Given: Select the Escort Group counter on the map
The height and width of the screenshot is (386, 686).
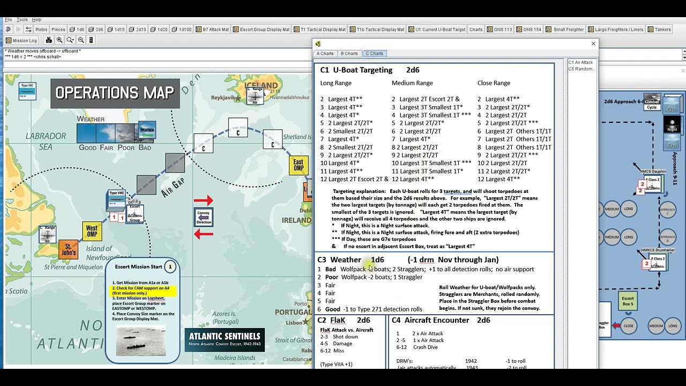Looking at the screenshot, I should [135, 213].
